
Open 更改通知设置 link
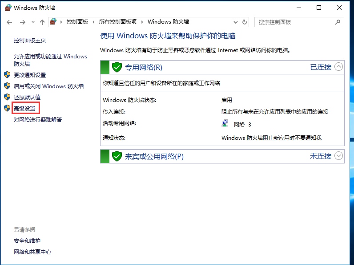click(x=30, y=75)
